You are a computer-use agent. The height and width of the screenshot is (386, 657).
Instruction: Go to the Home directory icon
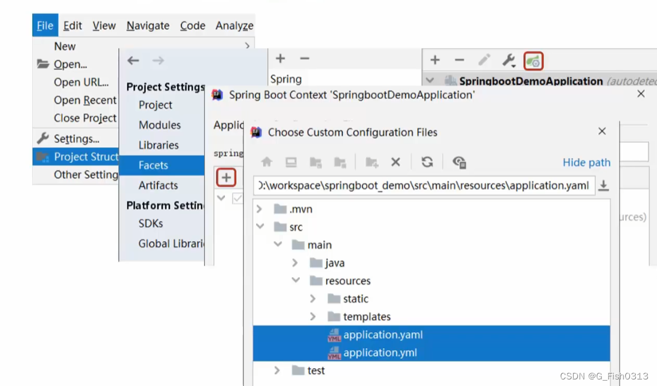click(266, 162)
